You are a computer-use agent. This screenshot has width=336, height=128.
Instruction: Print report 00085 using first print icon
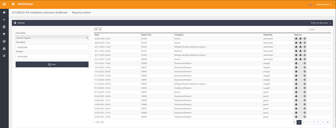(296, 117)
